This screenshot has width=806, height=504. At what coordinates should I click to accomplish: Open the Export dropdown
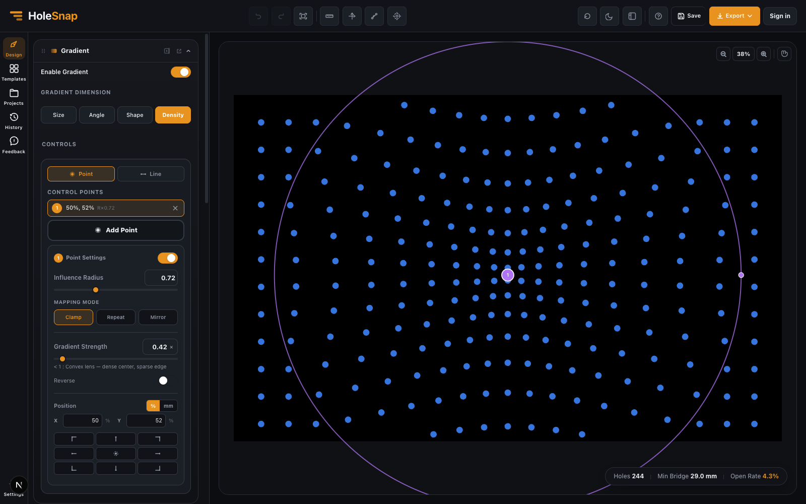[734, 16]
